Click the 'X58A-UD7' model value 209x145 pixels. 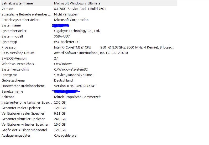62,36
